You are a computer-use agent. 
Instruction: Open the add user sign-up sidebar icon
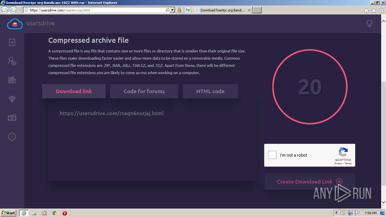pos(12,61)
